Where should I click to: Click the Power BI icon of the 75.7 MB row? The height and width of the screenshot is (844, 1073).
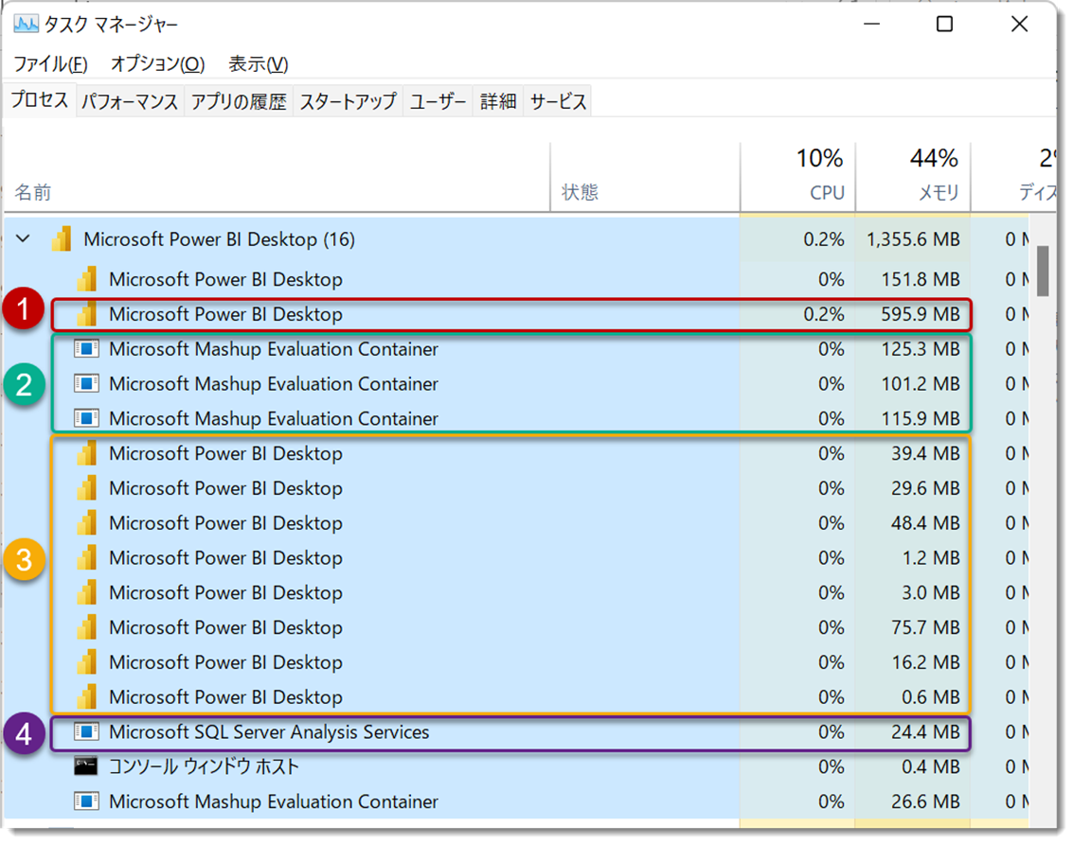pyautogui.click(x=87, y=627)
